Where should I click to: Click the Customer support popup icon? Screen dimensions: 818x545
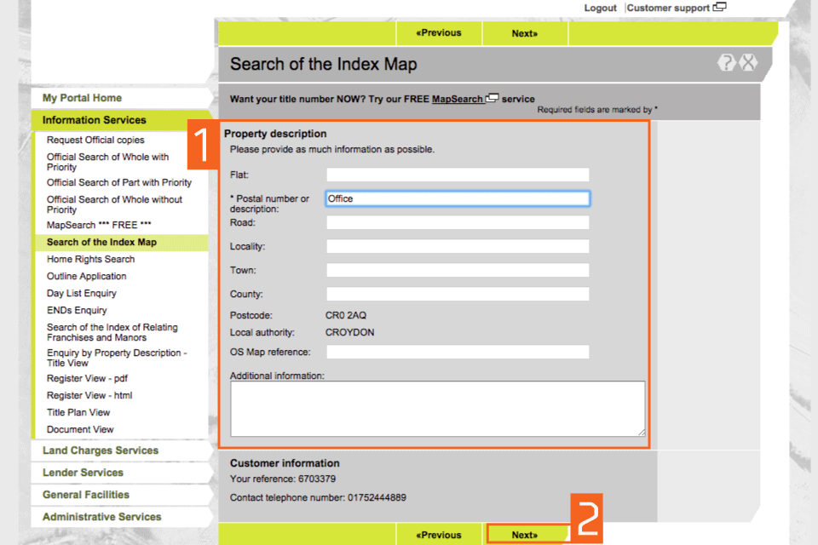click(x=720, y=8)
